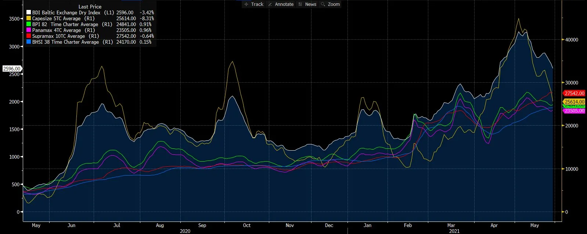Click the 'Last Price' legend header

tap(90, 7)
